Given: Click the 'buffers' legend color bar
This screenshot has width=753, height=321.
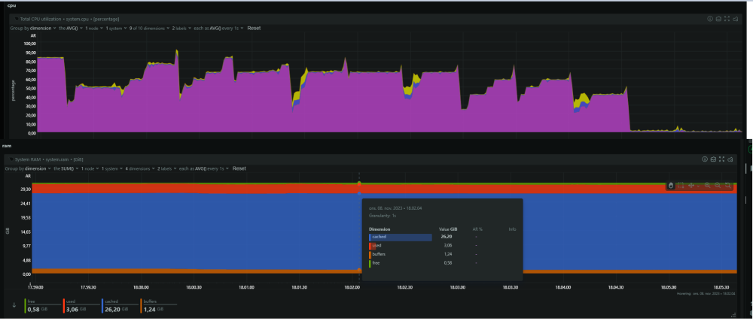Looking at the screenshot, I should pyautogui.click(x=141, y=306).
